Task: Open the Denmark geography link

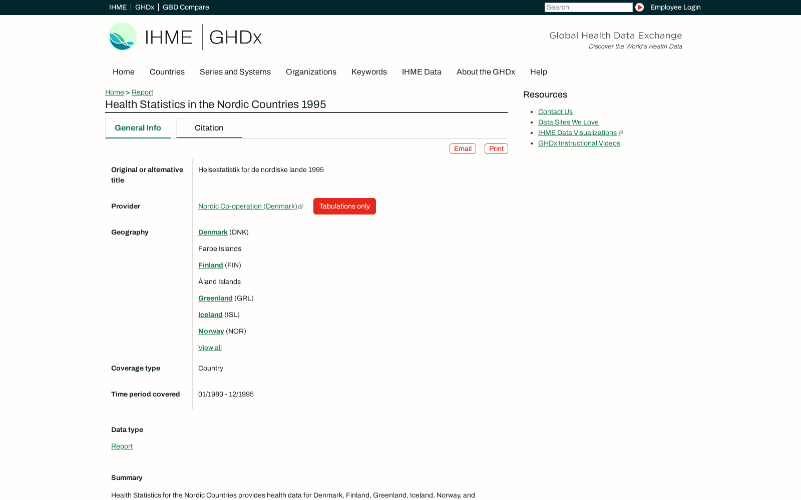Action: click(213, 232)
